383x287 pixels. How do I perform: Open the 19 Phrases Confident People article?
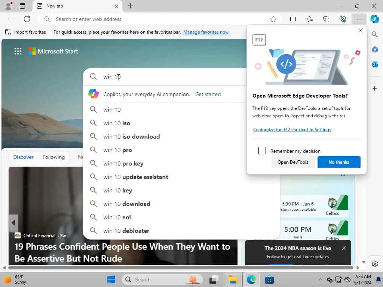(122, 253)
